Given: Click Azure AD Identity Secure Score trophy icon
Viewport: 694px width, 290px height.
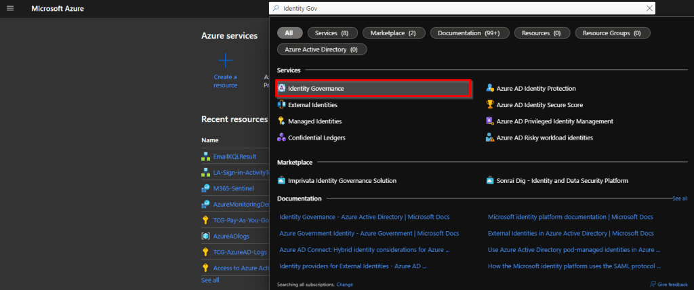Looking at the screenshot, I should 490,105.
